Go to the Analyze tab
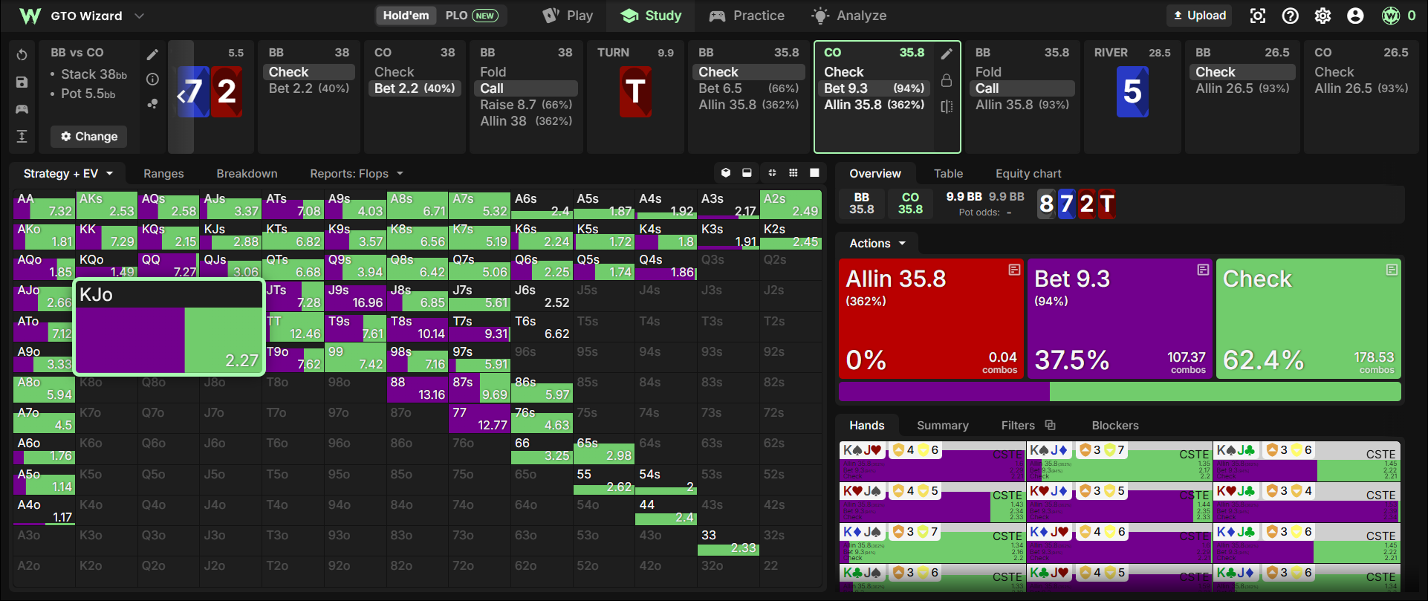 coord(849,16)
